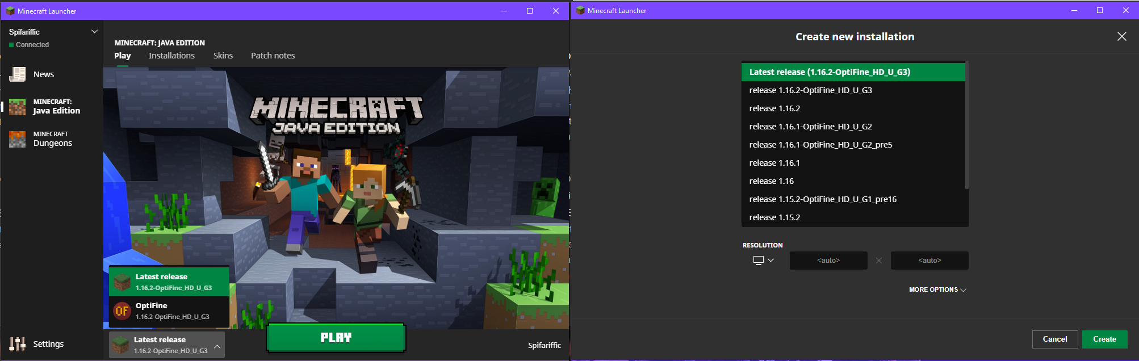1139x361 pixels.
Task: Click the resolution height auto field
Action: 929,261
